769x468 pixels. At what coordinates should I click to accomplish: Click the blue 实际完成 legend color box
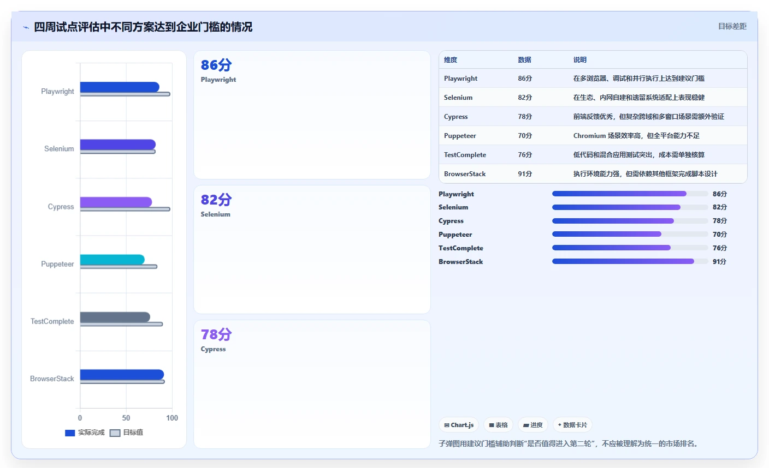(x=70, y=433)
